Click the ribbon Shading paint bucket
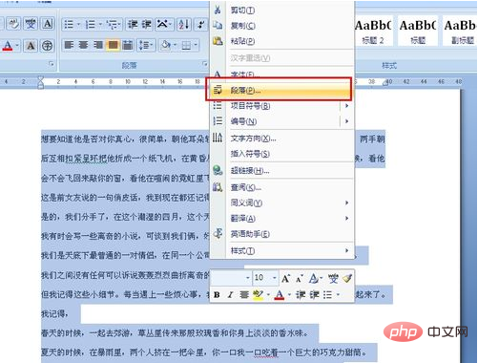 point(166,45)
